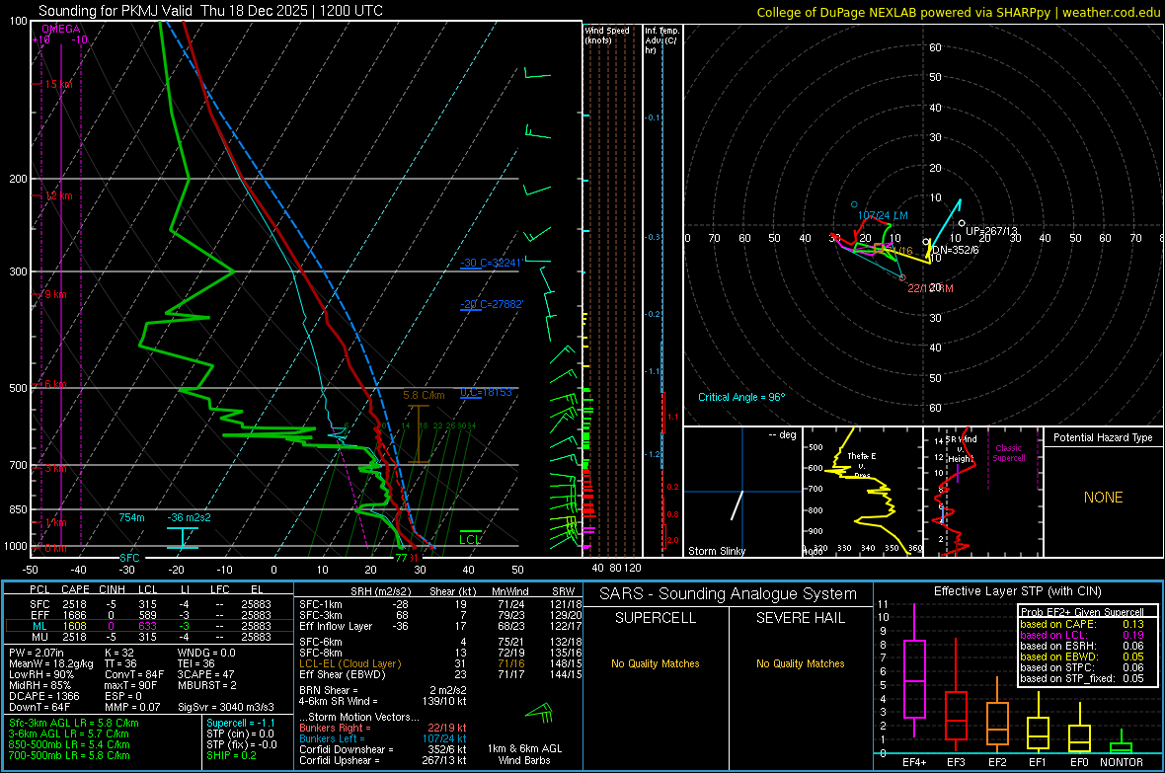Viewport: 1165px width, 773px height.
Task: Click the 'Inf. Temp. Adv.' panel header
Action: [x=661, y=40]
